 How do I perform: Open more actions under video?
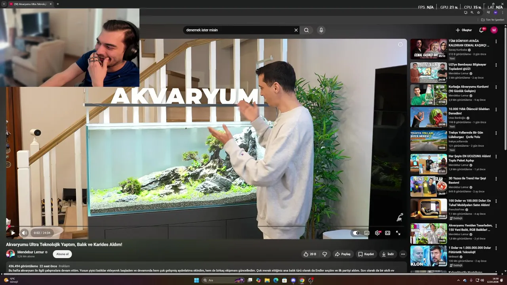point(403,254)
